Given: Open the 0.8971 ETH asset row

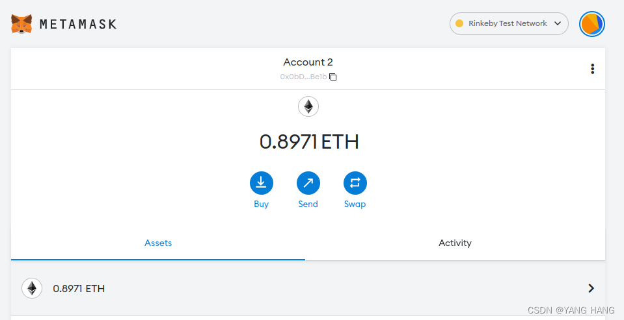Looking at the screenshot, I should (308, 288).
